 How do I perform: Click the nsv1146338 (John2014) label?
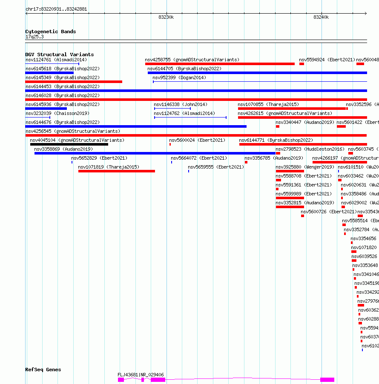pos(181,104)
